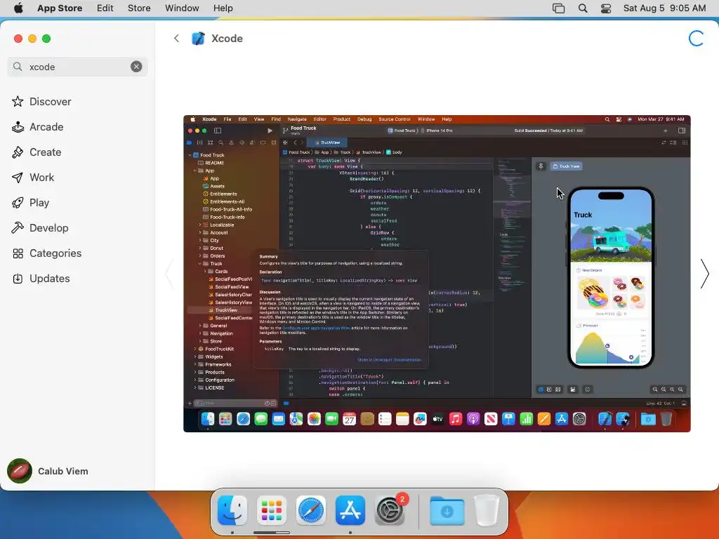Viewport: 719px width, 539px height.
Task: Go to the Play section
Action: 31,203
